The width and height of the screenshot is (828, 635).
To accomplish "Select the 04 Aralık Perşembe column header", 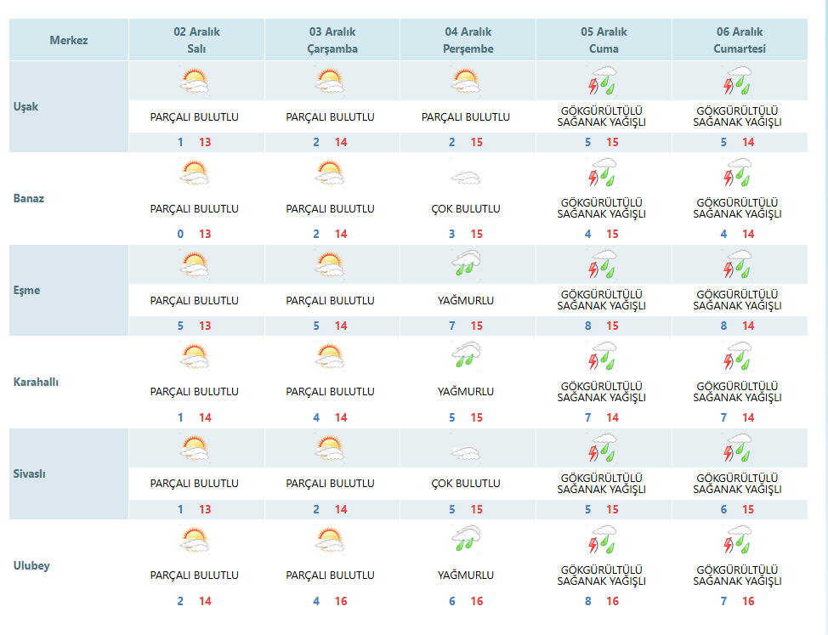I will point(468,40).
